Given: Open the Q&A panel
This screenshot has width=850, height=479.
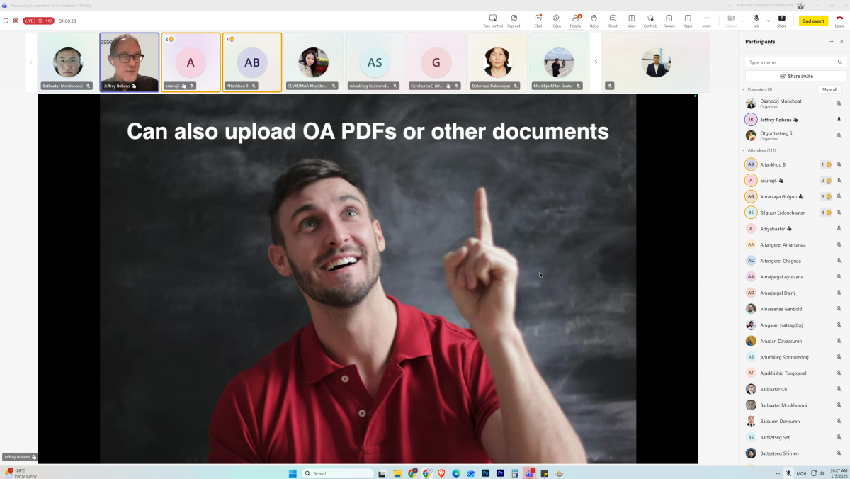Looking at the screenshot, I should [x=557, y=20].
